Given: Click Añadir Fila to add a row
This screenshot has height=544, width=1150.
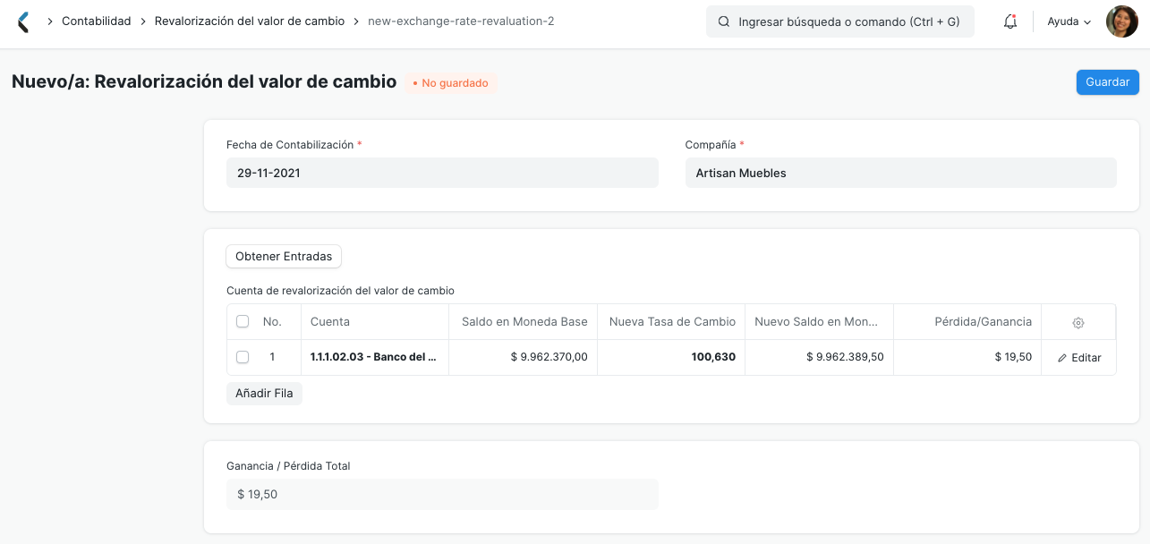Looking at the screenshot, I should click(264, 393).
